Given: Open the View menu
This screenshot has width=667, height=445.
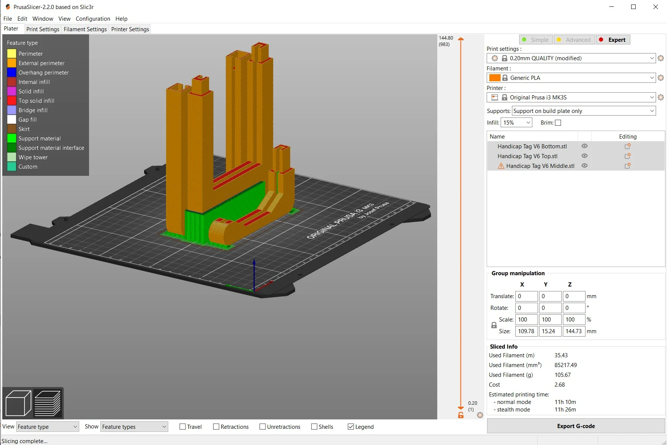Looking at the screenshot, I should click(x=65, y=19).
